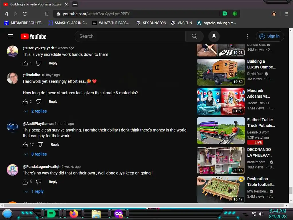
Task: Close the Building a Private Pool tab
Action: pyautogui.click(x=66, y=4)
